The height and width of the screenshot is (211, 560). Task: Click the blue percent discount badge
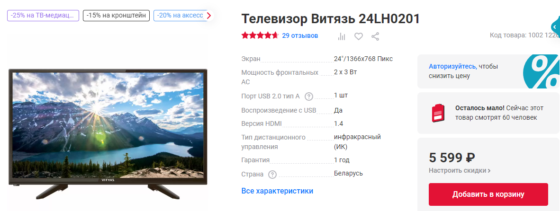(x=541, y=71)
